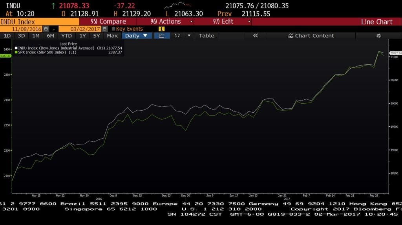Select the 1Y range tab
The height and width of the screenshot is (225, 402).
coord(82,36)
